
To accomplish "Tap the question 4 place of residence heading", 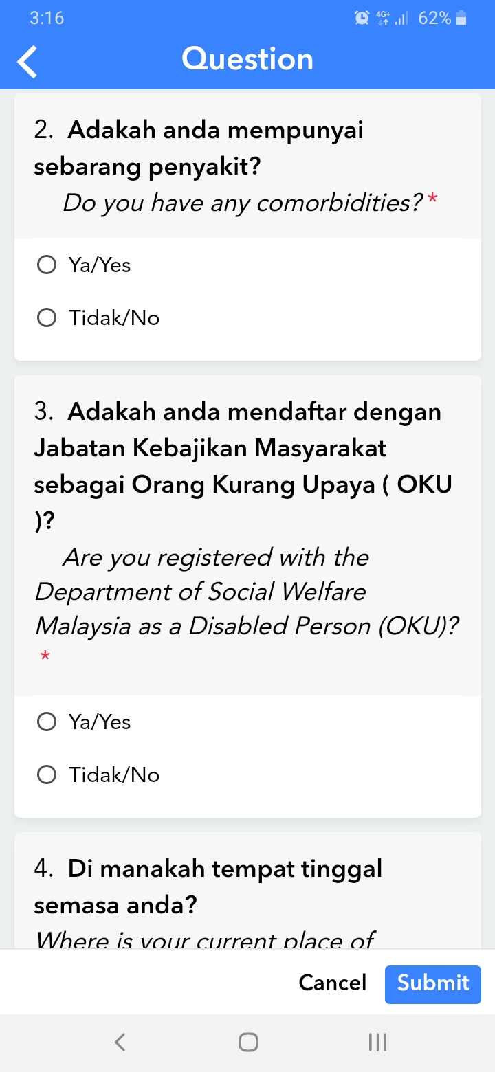I will (208, 887).
